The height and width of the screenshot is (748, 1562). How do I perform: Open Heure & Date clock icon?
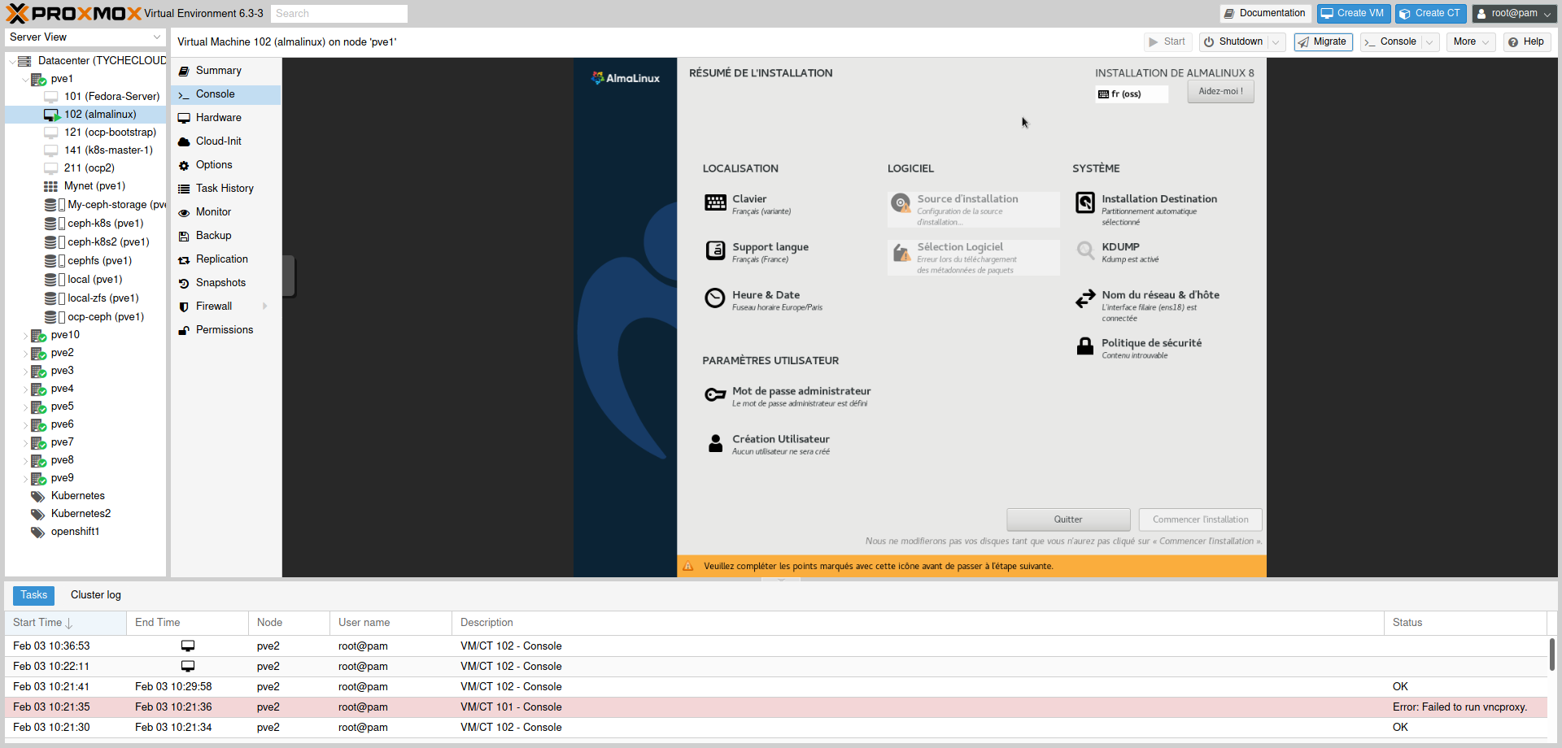tap(715, 298)
